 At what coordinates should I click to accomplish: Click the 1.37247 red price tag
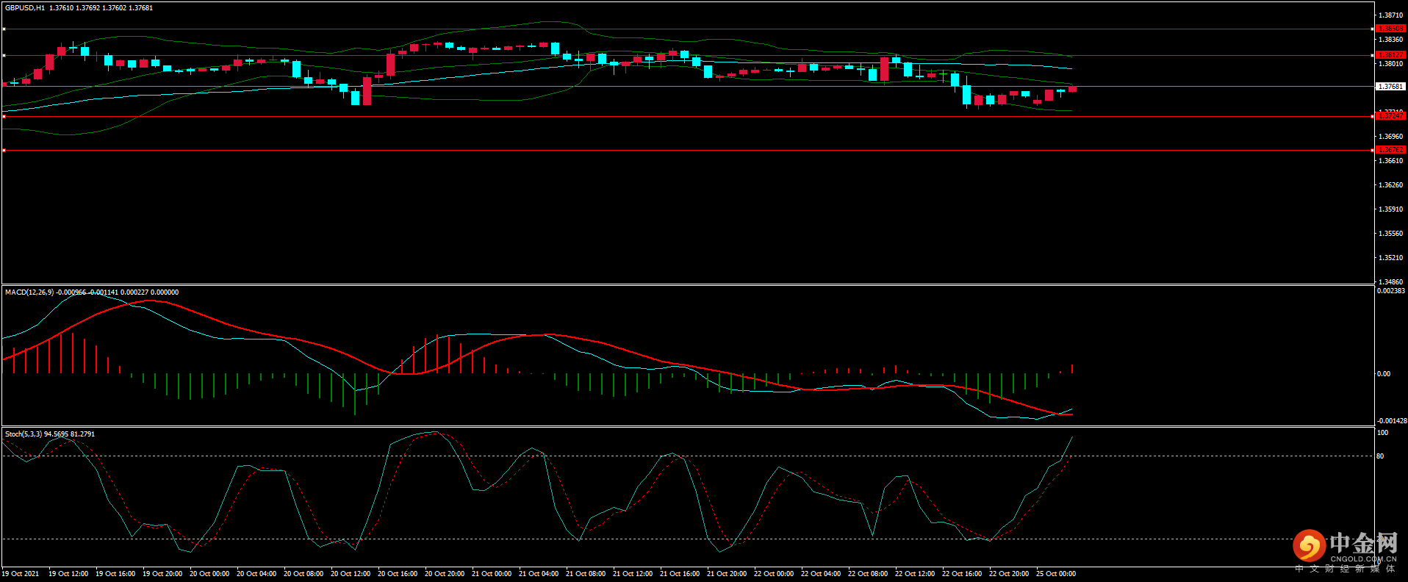coord(1390,116)
